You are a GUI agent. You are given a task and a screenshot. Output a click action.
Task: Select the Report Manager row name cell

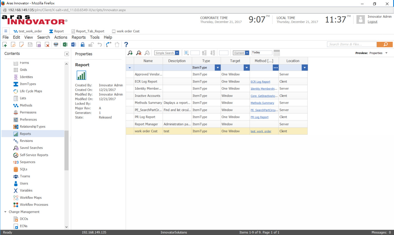148,124
